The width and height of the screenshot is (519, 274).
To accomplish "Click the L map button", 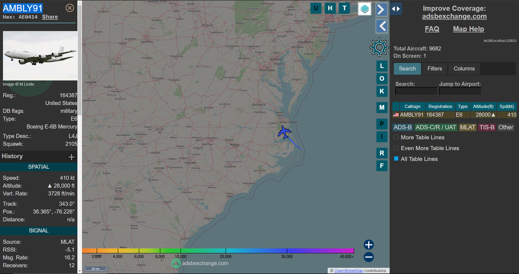I will click(x=382, y=66).
